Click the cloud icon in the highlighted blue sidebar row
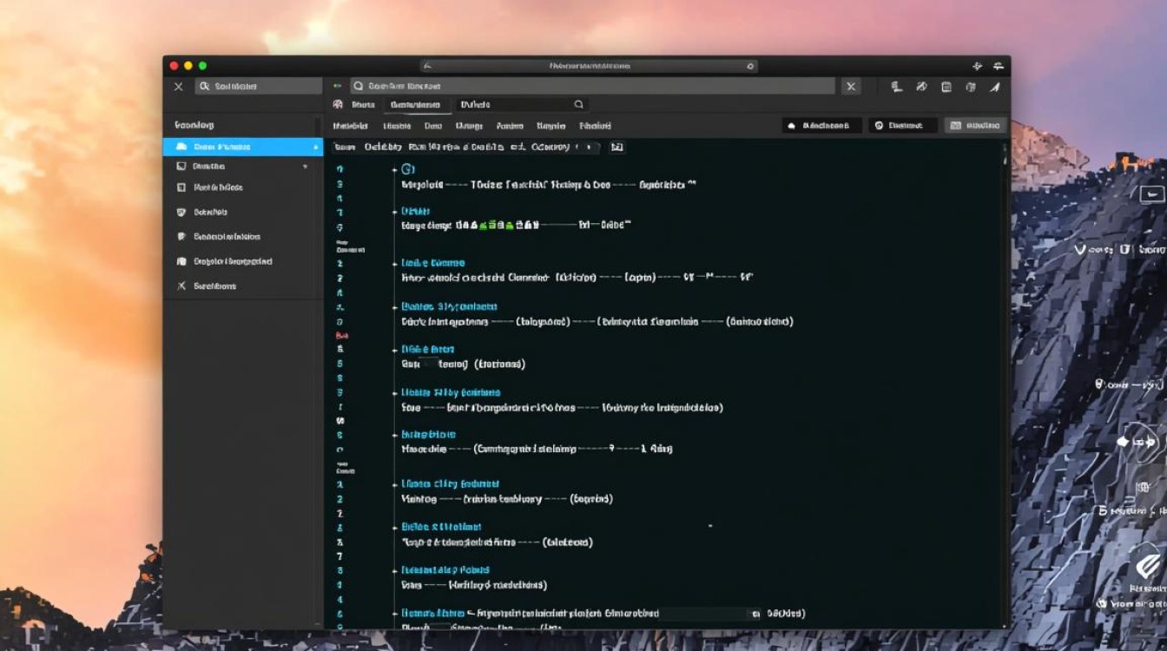The width and height of the screenshot is (1167, 651). [181, 148]
